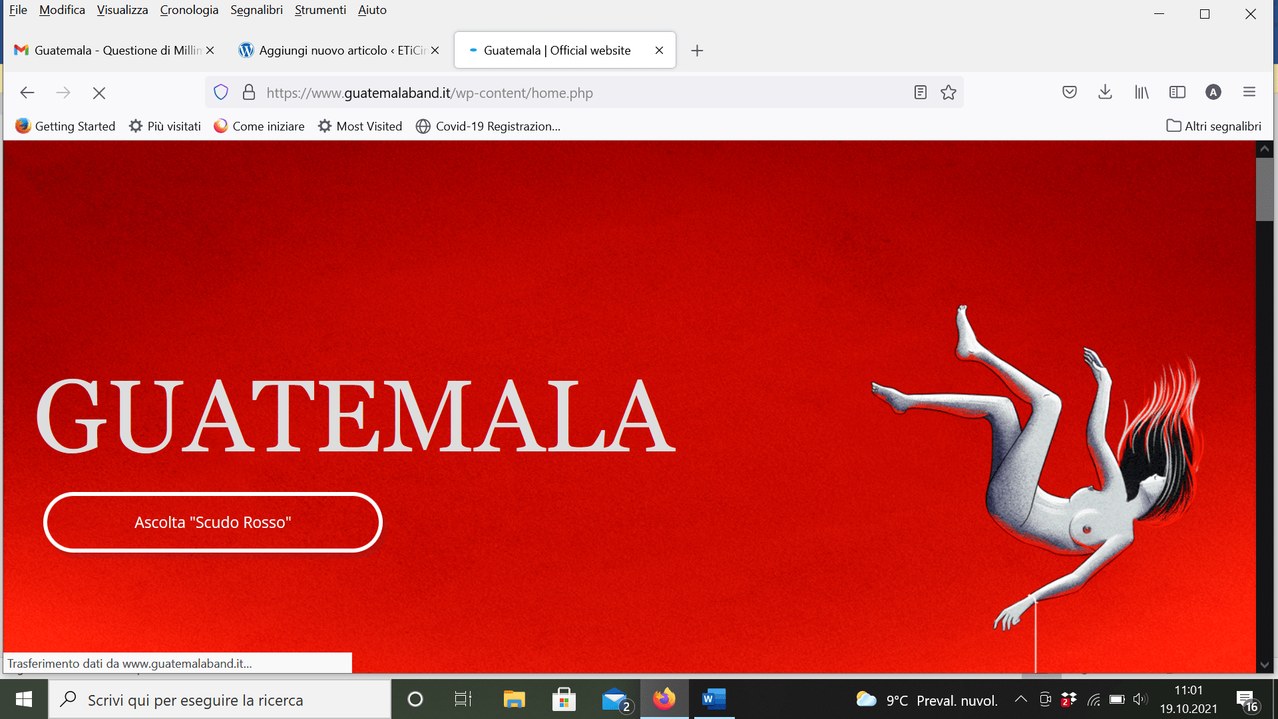The image size is (1278, 719).
Task: Open File Explorer from taskbar
Action: pos(514,699)
